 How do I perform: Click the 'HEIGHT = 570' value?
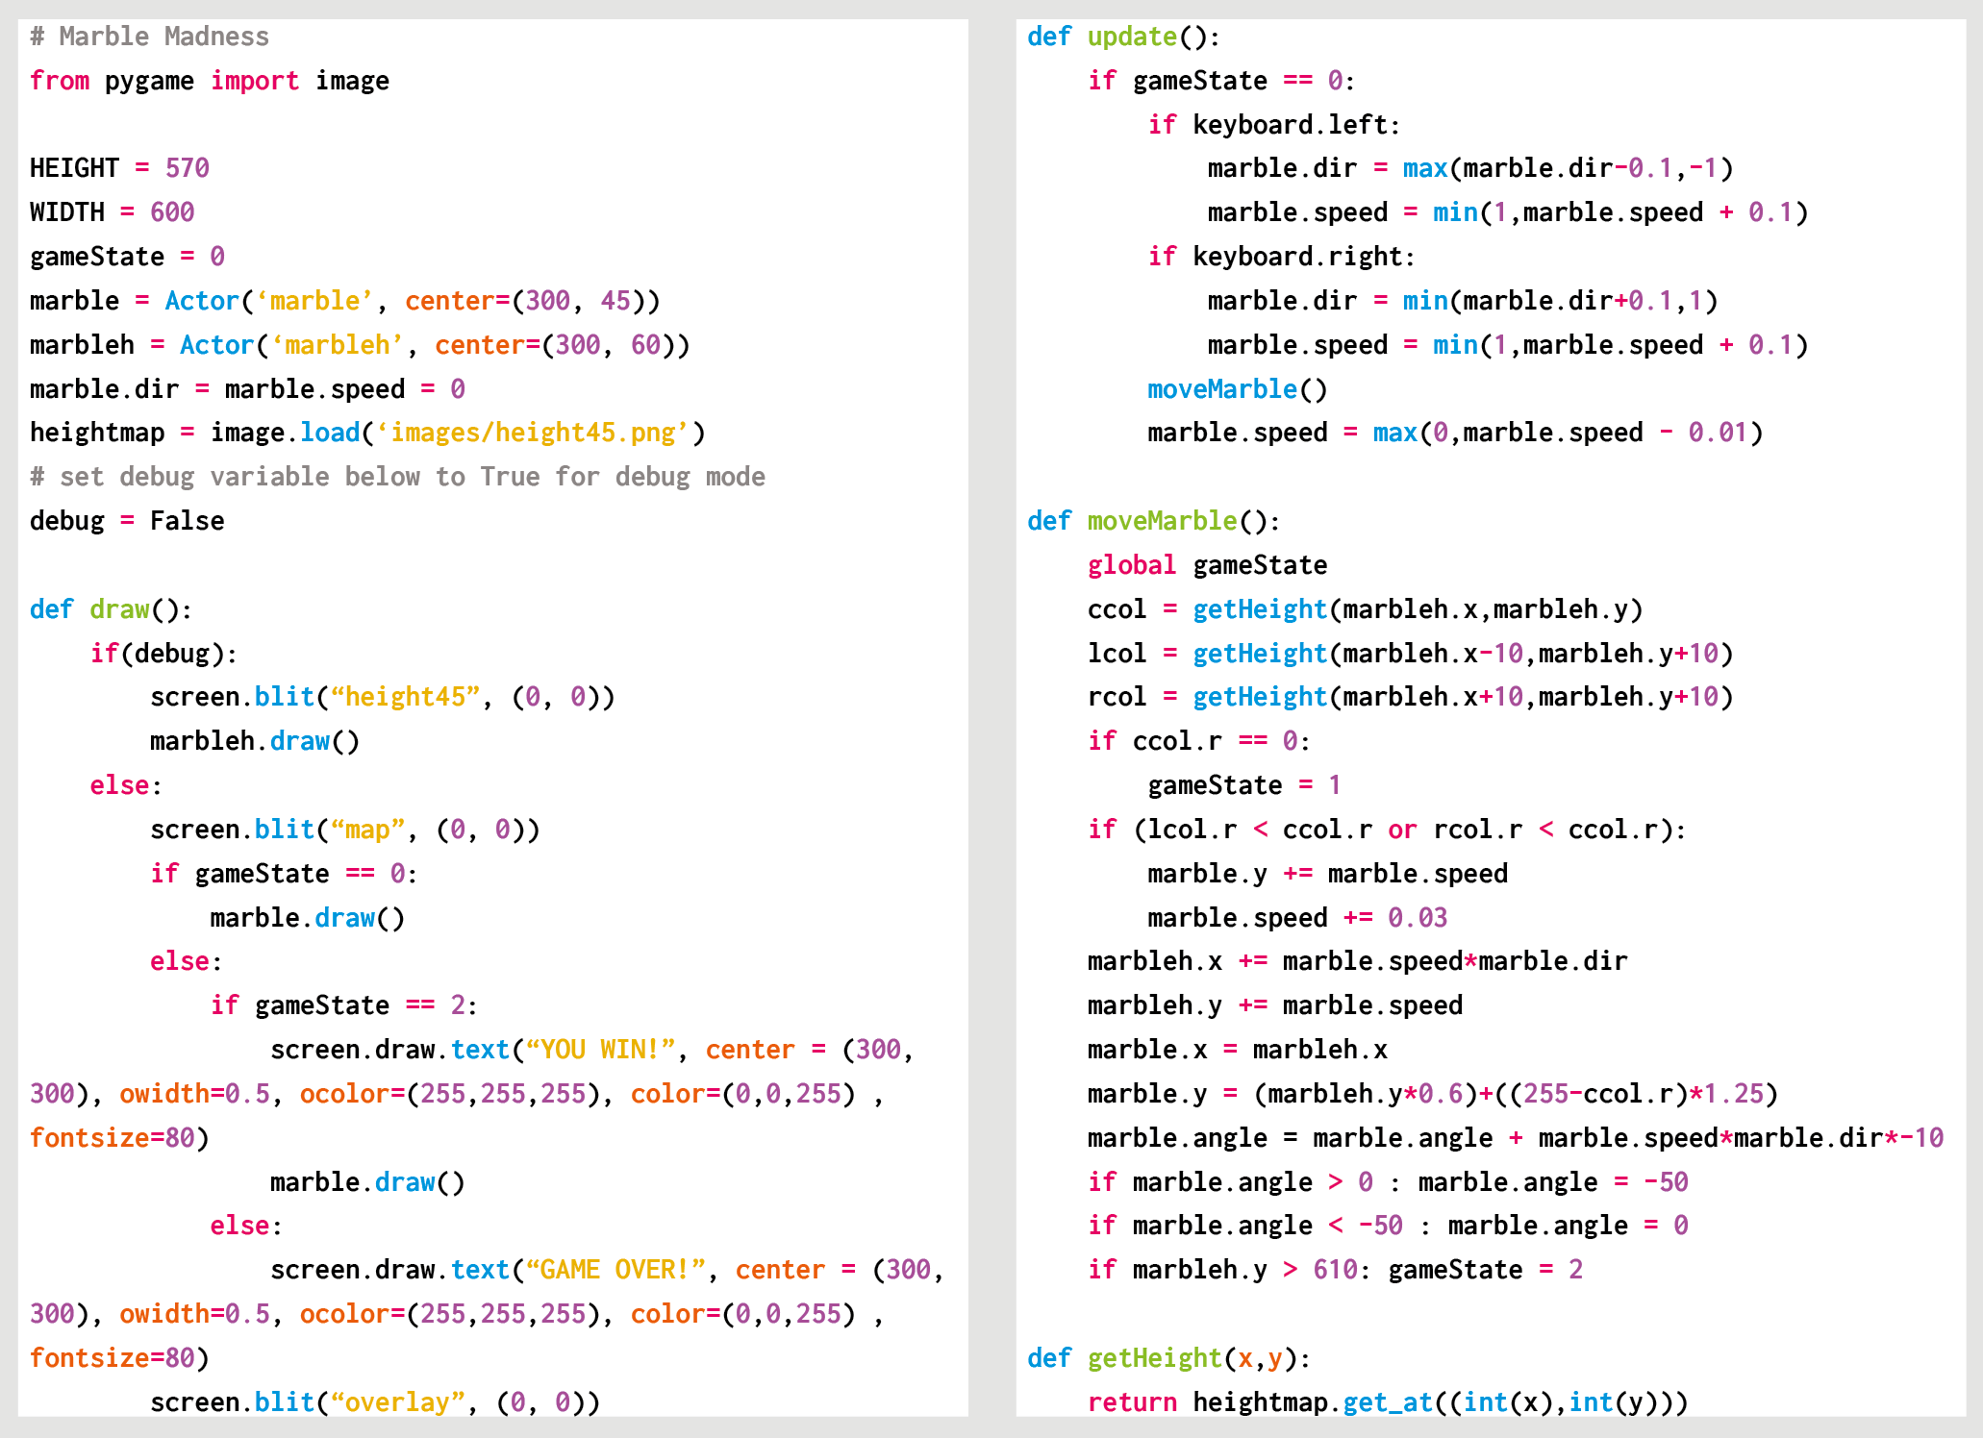[x=187, y=168]
